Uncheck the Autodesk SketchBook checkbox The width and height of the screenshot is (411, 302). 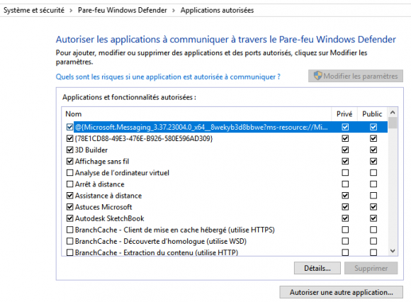(69, 218)
